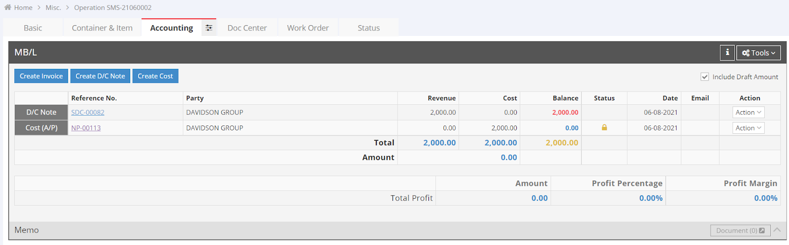This screenshot has width=789, height=245.
Task: Navigate to Misc. in breadcrumb
Action: (53, 7)
